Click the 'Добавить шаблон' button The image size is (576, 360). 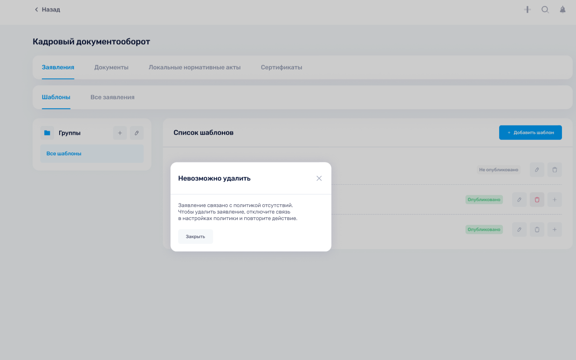click(530, 132)
